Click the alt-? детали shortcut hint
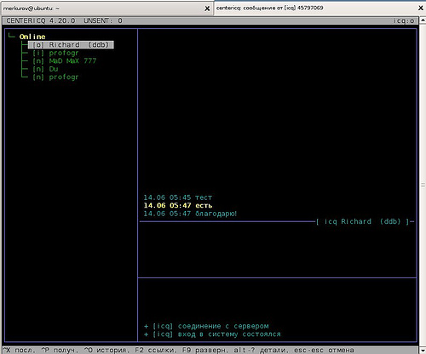This screenshot has height=354, width=426. [261, 350]
